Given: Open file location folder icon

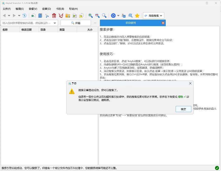Looking at the screenshot, I should pyautogui.click(x=68, y=15).
